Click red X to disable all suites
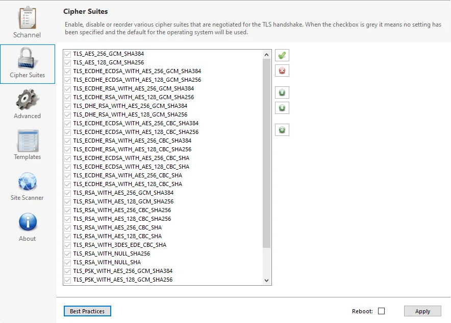 [282, 71]
